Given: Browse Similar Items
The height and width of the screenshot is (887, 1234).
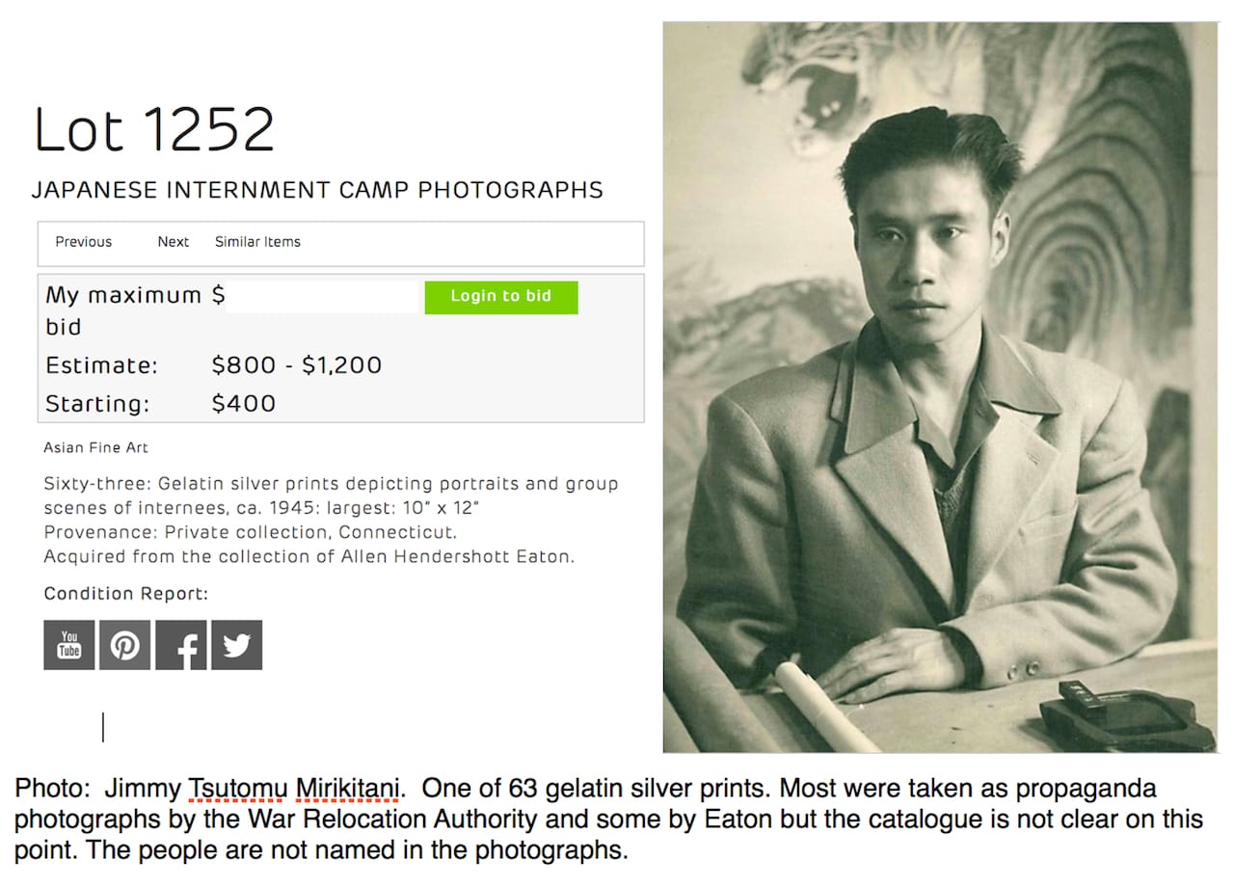Looking at the screenshot, I should click(256, 242).
